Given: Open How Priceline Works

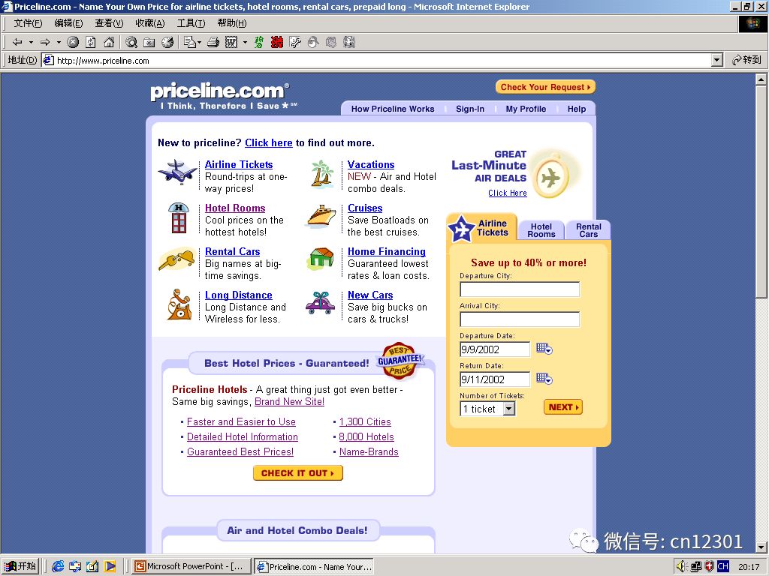Looking at the screenshot, I should 392,109.
